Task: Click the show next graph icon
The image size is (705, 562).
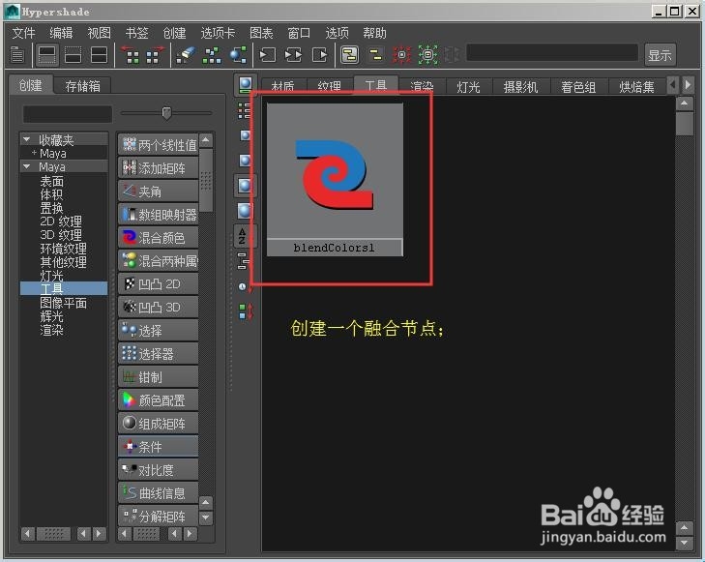Action: pyautogui.click(x=155, y=55)
